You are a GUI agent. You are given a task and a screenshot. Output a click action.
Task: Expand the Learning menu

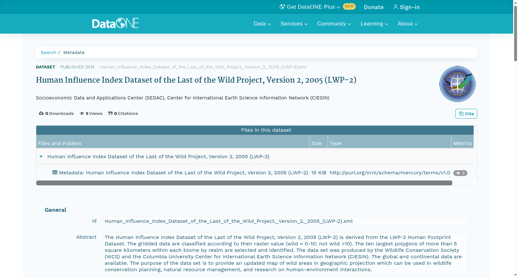[374, 24]
